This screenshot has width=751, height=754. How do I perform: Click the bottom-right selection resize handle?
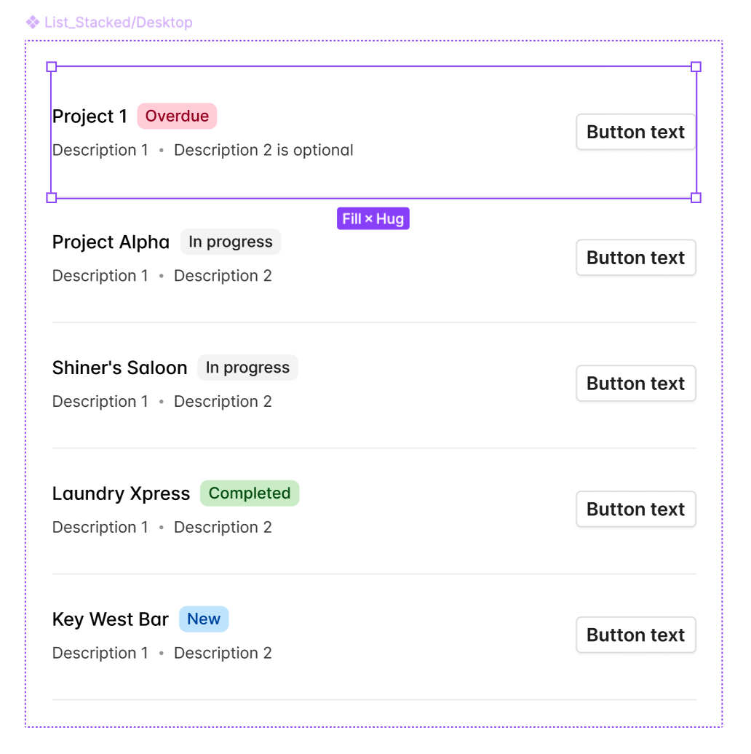click(x=696, y=198)
